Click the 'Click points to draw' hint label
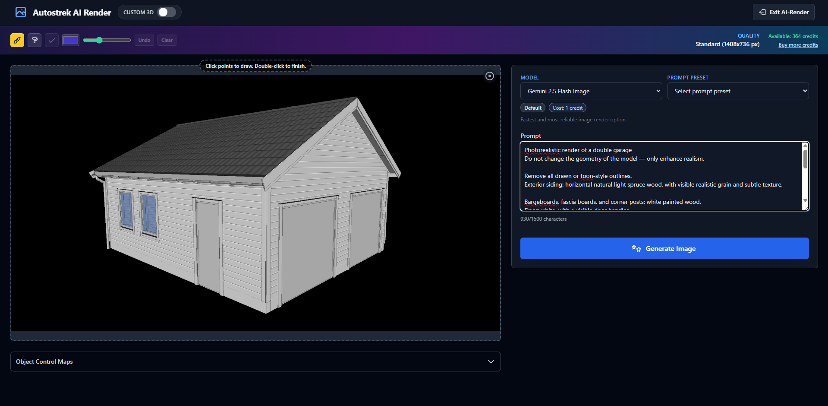 pos(255,66)
